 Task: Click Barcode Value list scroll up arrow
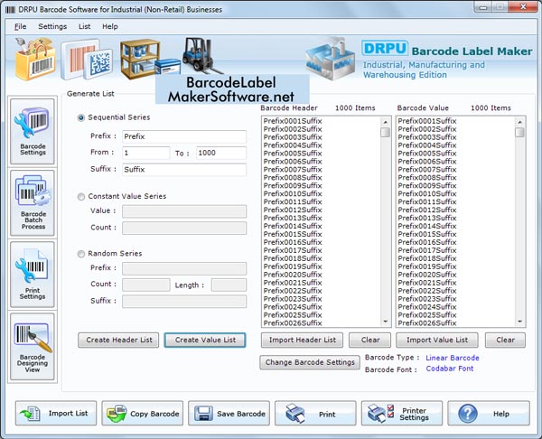pyautogui.click(x=519, y=122)
